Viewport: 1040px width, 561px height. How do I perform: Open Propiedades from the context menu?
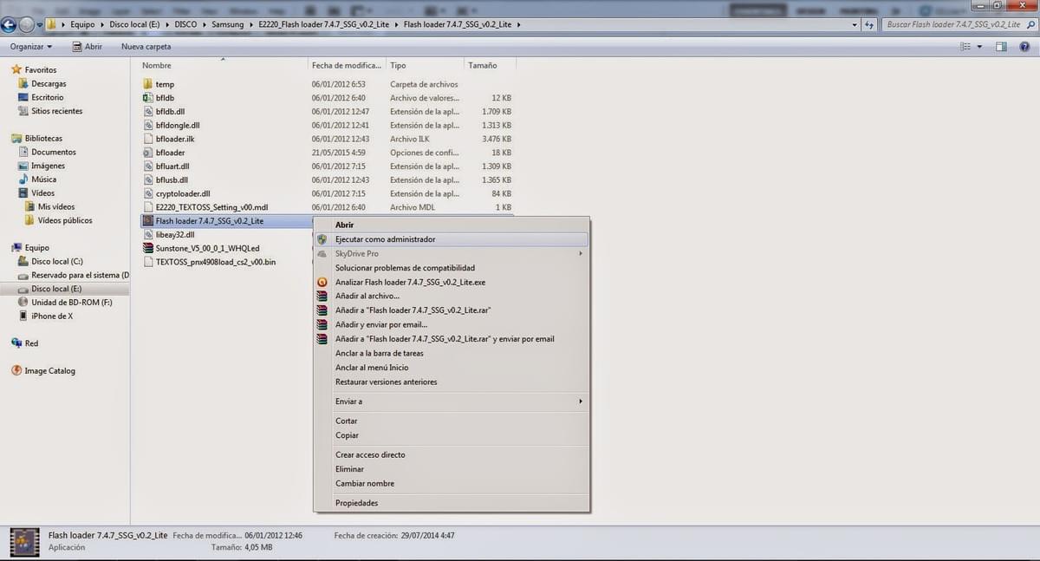pyautogui.click(x=357, y=503)
